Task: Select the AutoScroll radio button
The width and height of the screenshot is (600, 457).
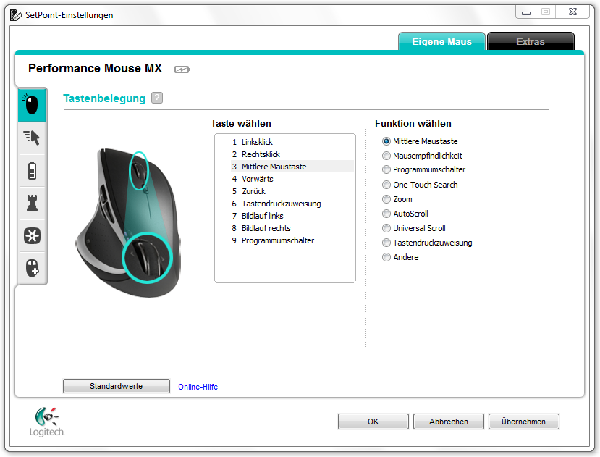Action: click(386, 214)
